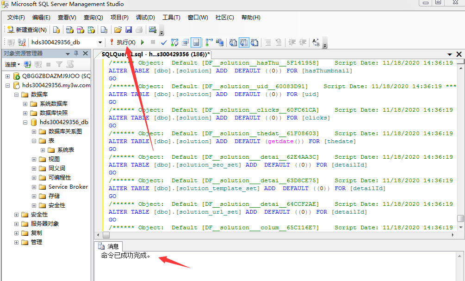Click the SQL Server Compact query icon
This screenshot has height=281, width=465.
(x=104, y=30)
